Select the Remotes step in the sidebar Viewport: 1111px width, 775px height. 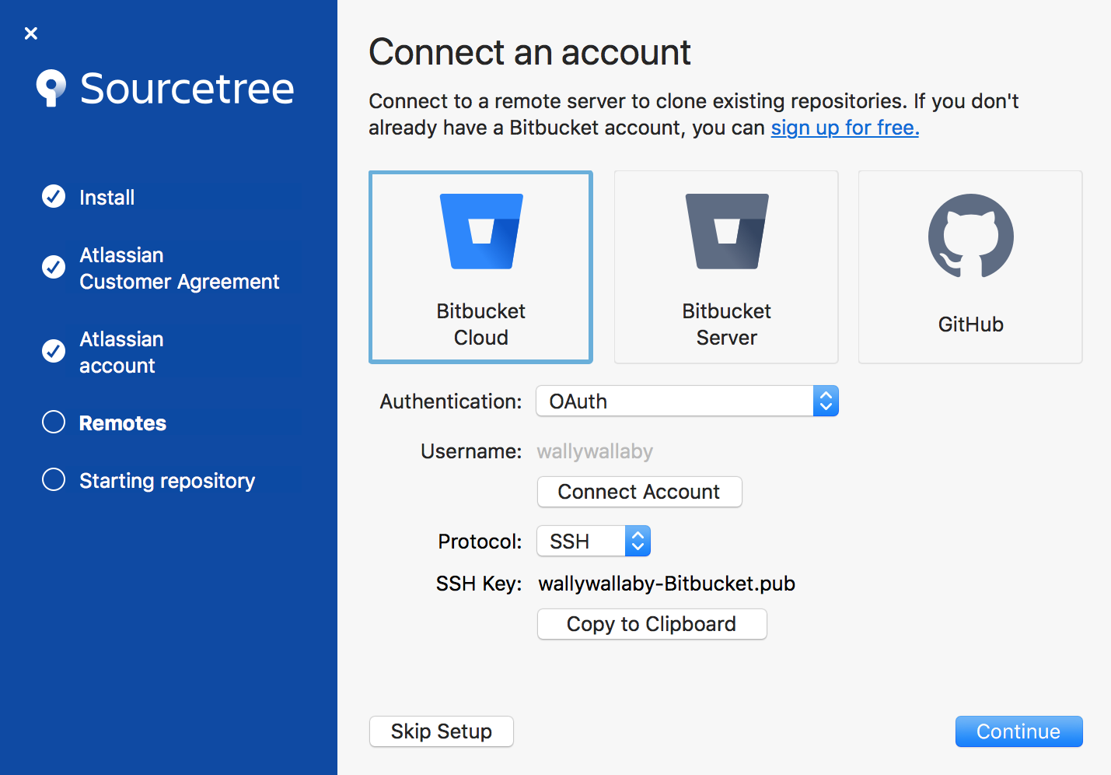point(122,423)
